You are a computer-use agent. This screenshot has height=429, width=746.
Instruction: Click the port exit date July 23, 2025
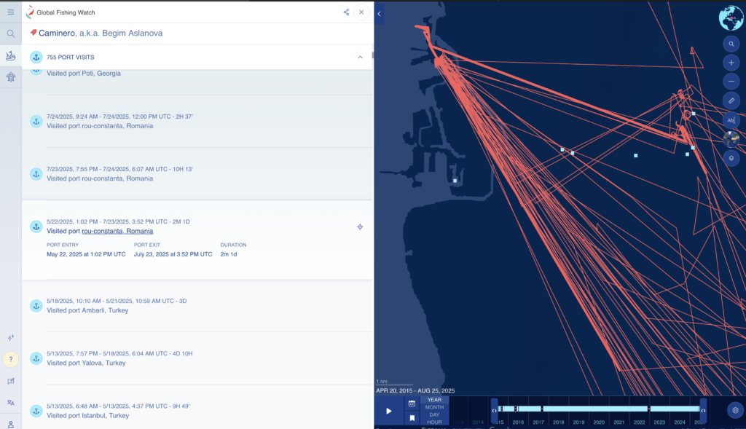coord(173,254)
